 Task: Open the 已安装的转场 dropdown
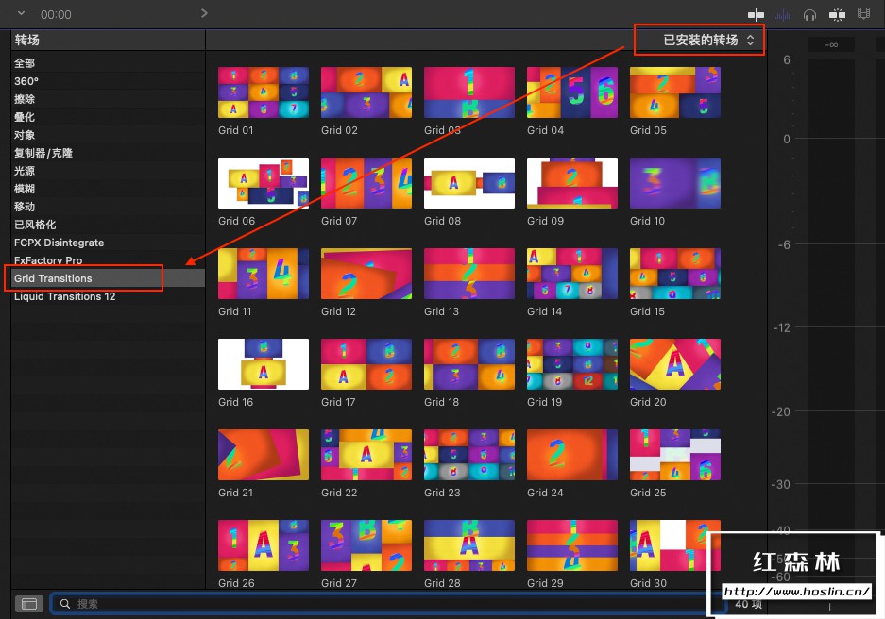coord(708,40)
